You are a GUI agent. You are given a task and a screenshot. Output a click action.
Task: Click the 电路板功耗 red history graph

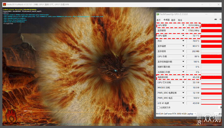pyautogui.click(x=211, y=77)
